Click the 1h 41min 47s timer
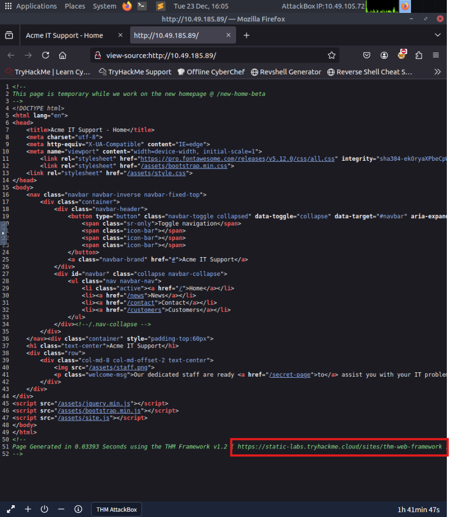The height and width of the screenshot is (517, 449). point(418,509)
